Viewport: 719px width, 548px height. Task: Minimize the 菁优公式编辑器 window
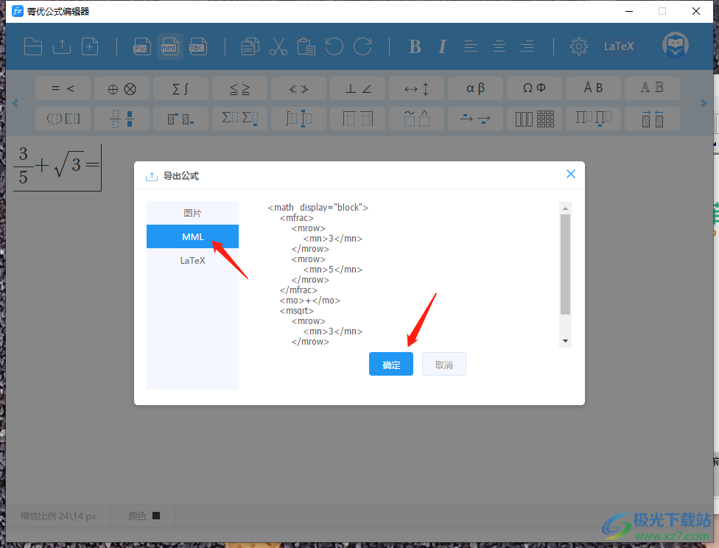pos(629,11)
